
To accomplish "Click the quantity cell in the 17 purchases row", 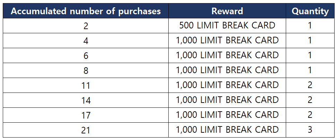I will (310, 115).
